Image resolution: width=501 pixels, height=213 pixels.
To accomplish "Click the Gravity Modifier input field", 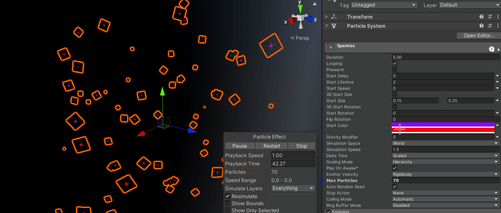I will [443, 137].
